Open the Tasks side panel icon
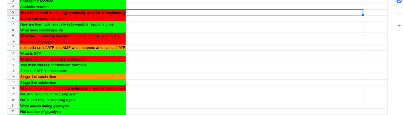 coord(399,1)
